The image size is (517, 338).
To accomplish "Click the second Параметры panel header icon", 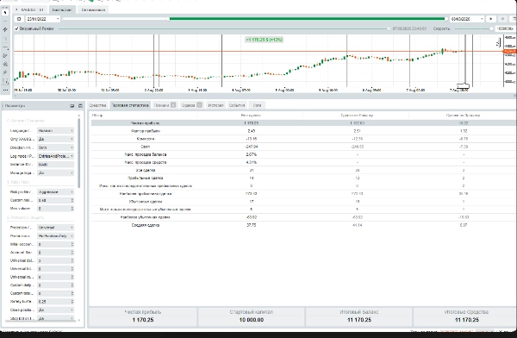I will pos(80,106).
